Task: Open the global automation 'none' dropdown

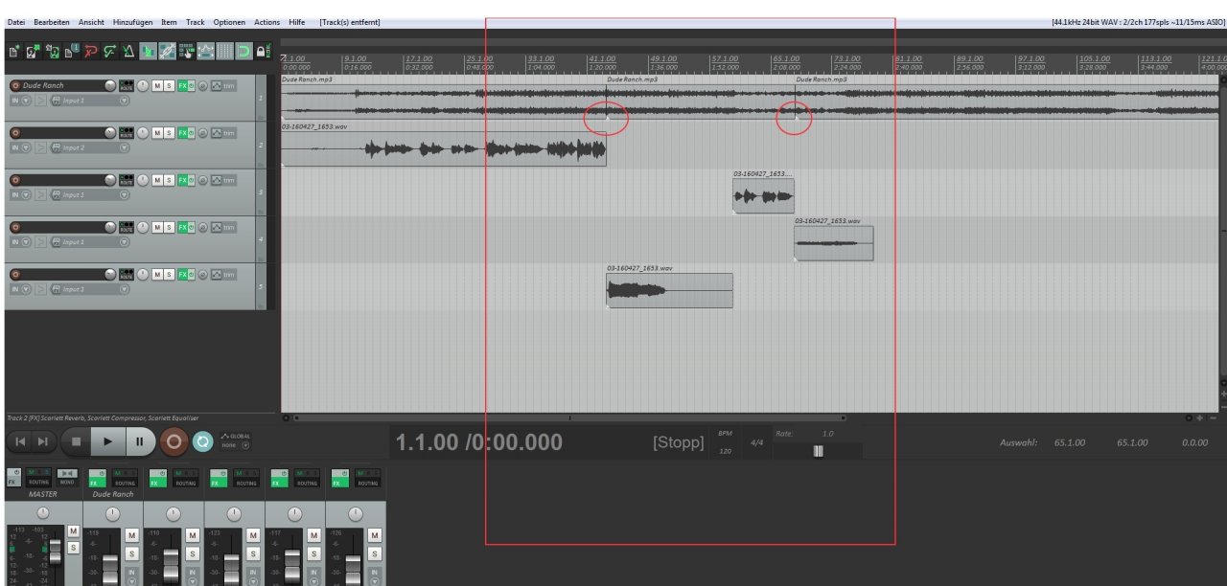Action: click(x=236, y=445)
